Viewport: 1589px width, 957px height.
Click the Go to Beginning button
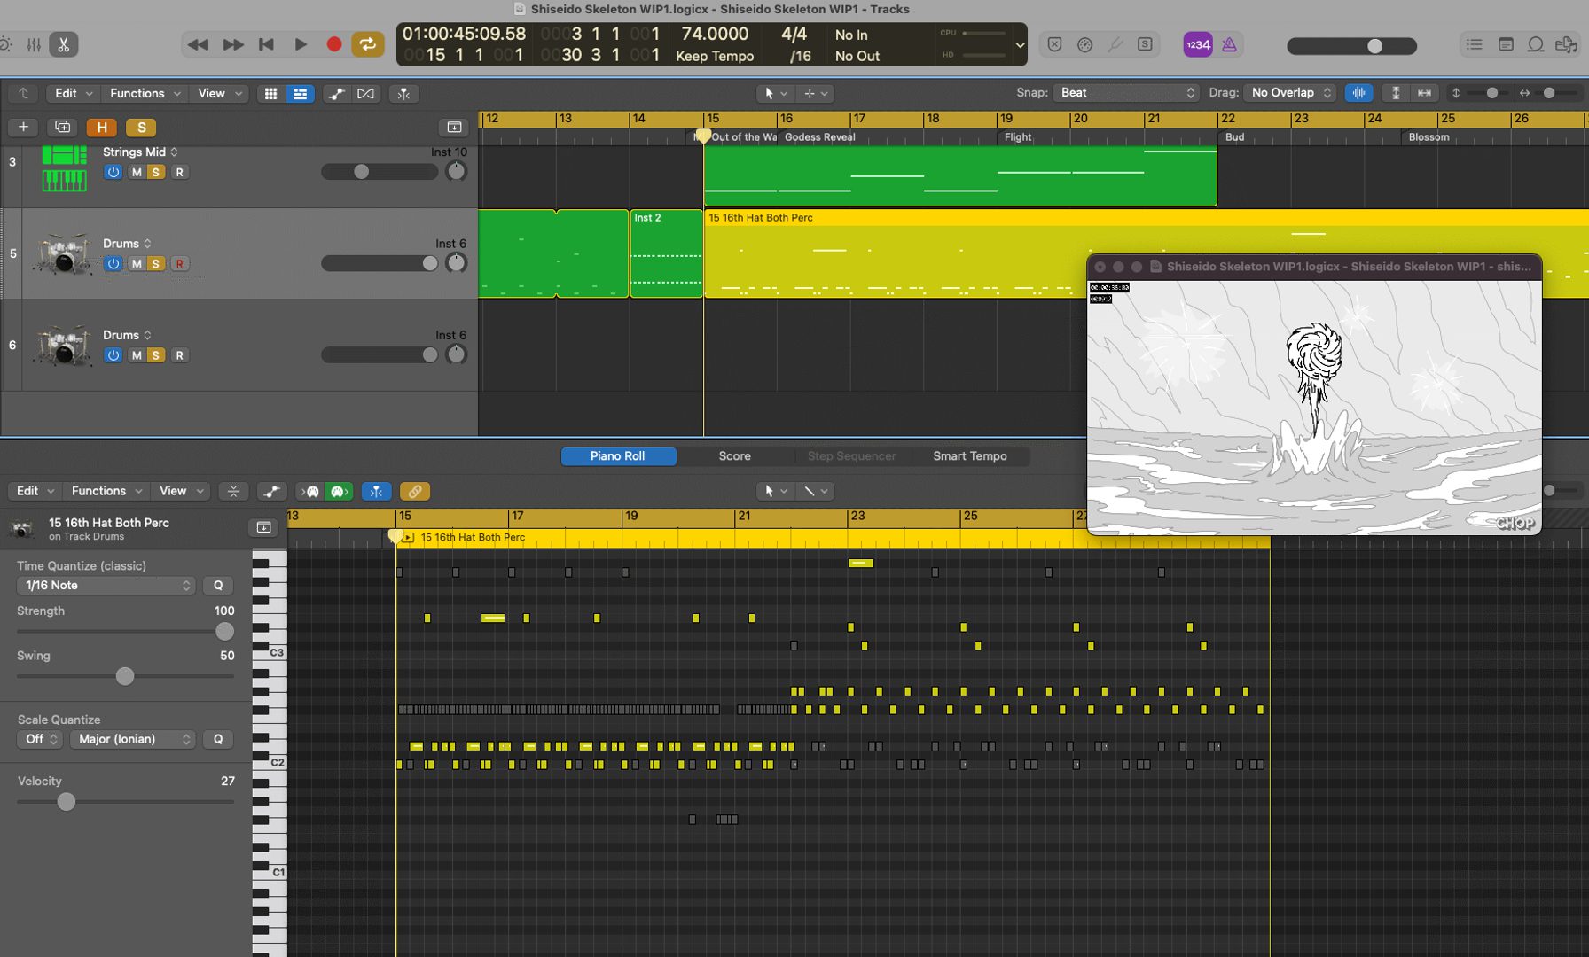pyautogui.click(x=266, y=44)
